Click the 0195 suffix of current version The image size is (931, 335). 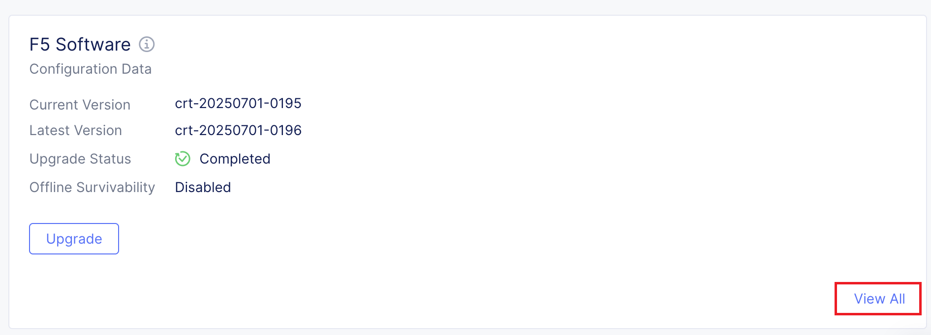[x=285, y=103]
